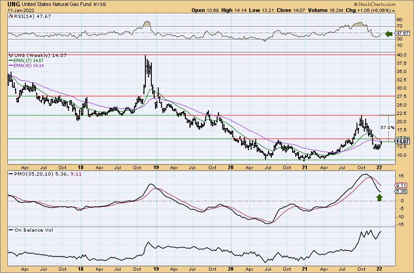Click the boxed 5.36 PMO axis tag
Image resolution: width=414 pixels, height=273 pixels.
401,192
